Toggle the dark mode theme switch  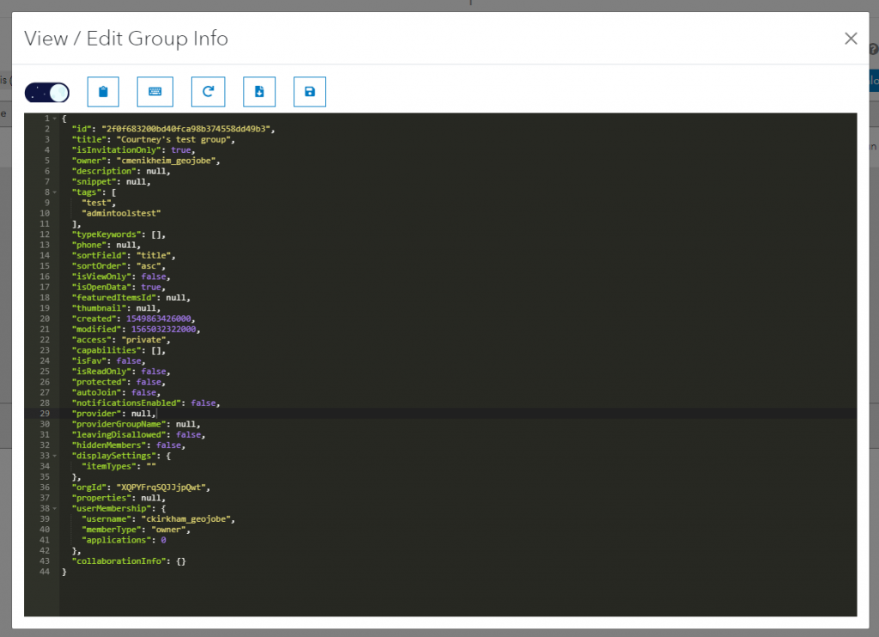click(47, 92)
